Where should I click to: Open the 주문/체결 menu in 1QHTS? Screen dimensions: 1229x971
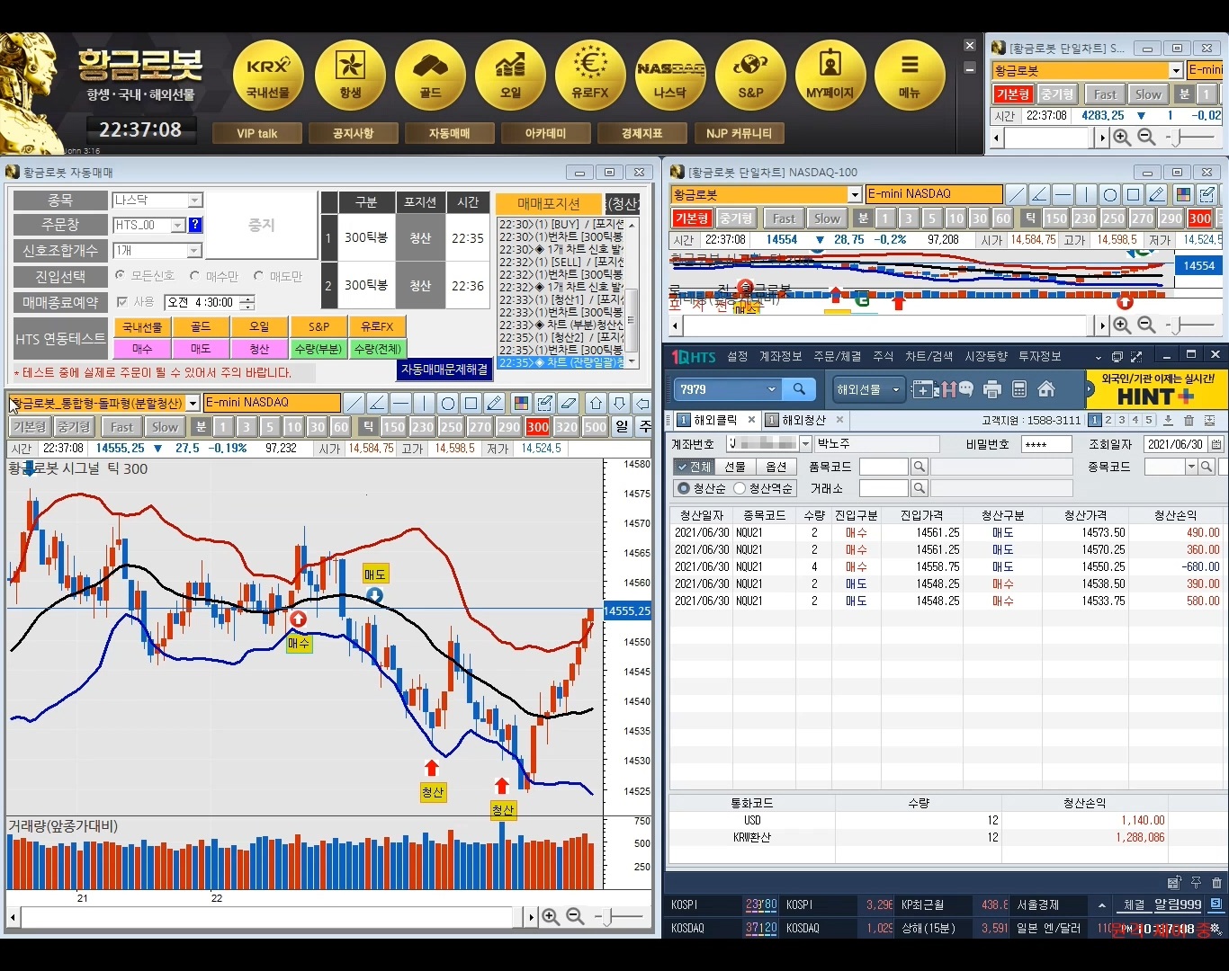[x=838, y=356]
